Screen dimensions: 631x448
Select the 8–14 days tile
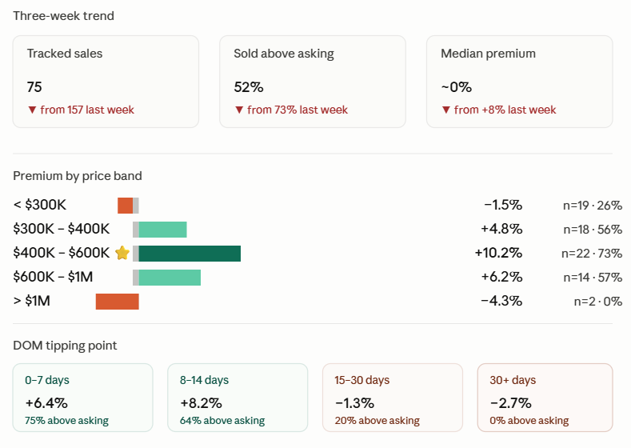tap(238, 398)
